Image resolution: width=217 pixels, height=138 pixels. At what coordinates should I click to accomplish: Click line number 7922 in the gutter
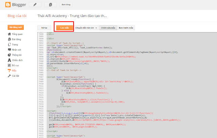click(x=41, y=111)
